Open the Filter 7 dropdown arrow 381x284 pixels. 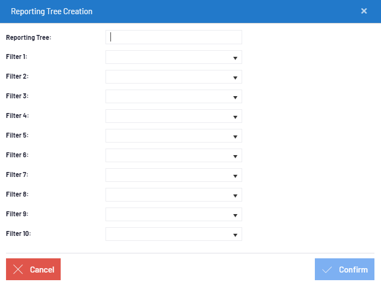(x=235, y=176)
